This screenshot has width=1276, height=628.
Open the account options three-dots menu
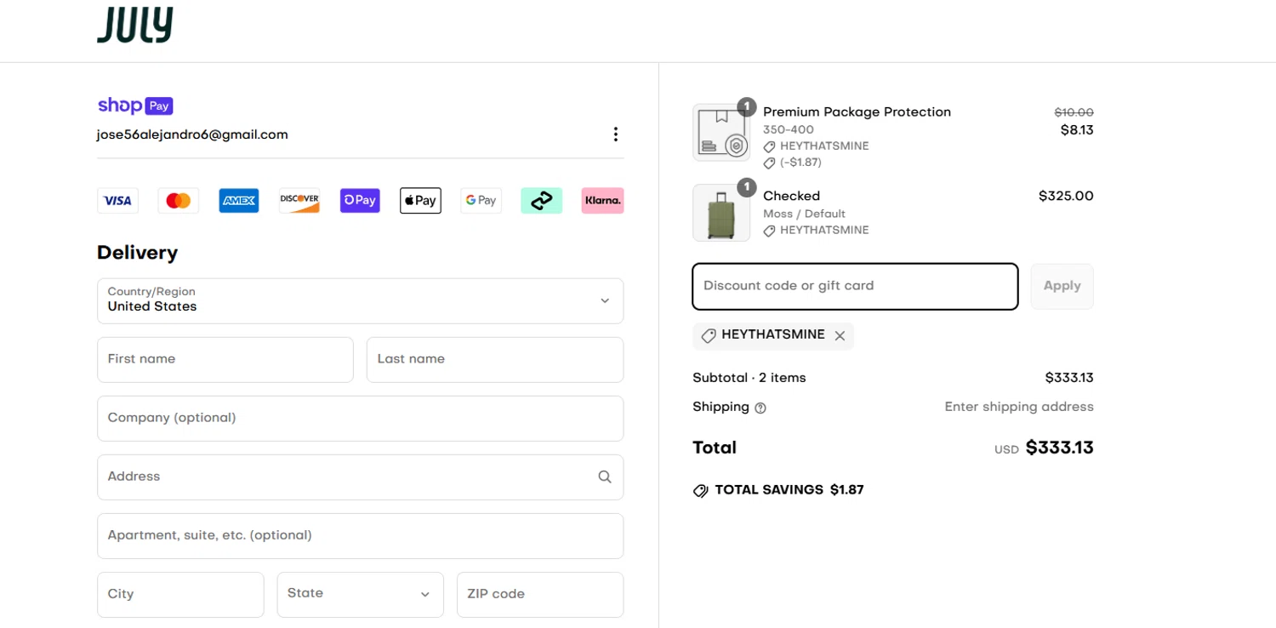click(x=615, y=134)
